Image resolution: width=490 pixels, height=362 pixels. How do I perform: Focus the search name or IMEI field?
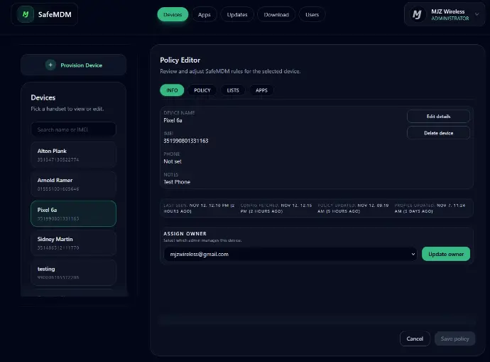click(73, 129)
